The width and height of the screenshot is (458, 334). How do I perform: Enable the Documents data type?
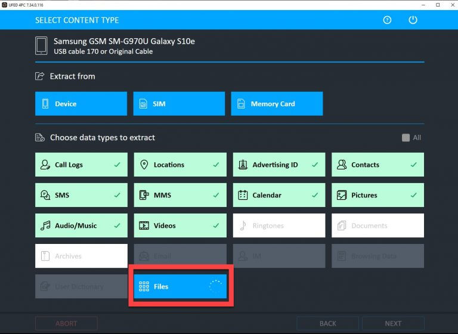(377, 225)
